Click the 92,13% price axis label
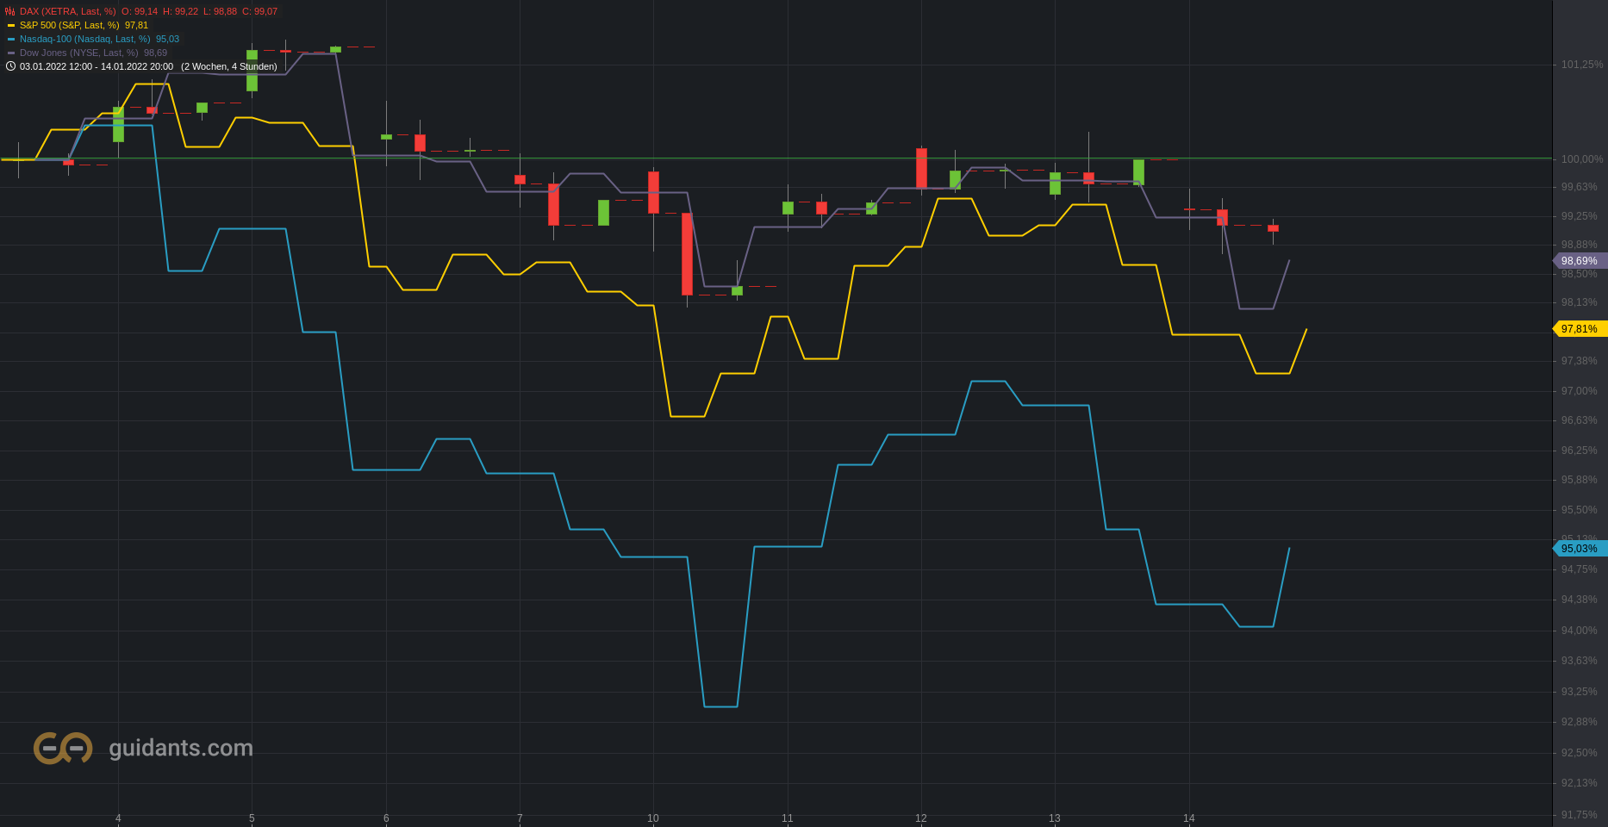This screenshot has width=1608, height=827. [1580, 783]
